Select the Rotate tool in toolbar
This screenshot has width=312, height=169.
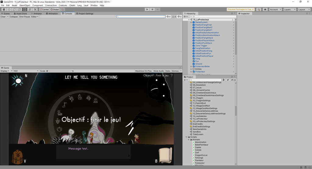(x=14, y=9)
